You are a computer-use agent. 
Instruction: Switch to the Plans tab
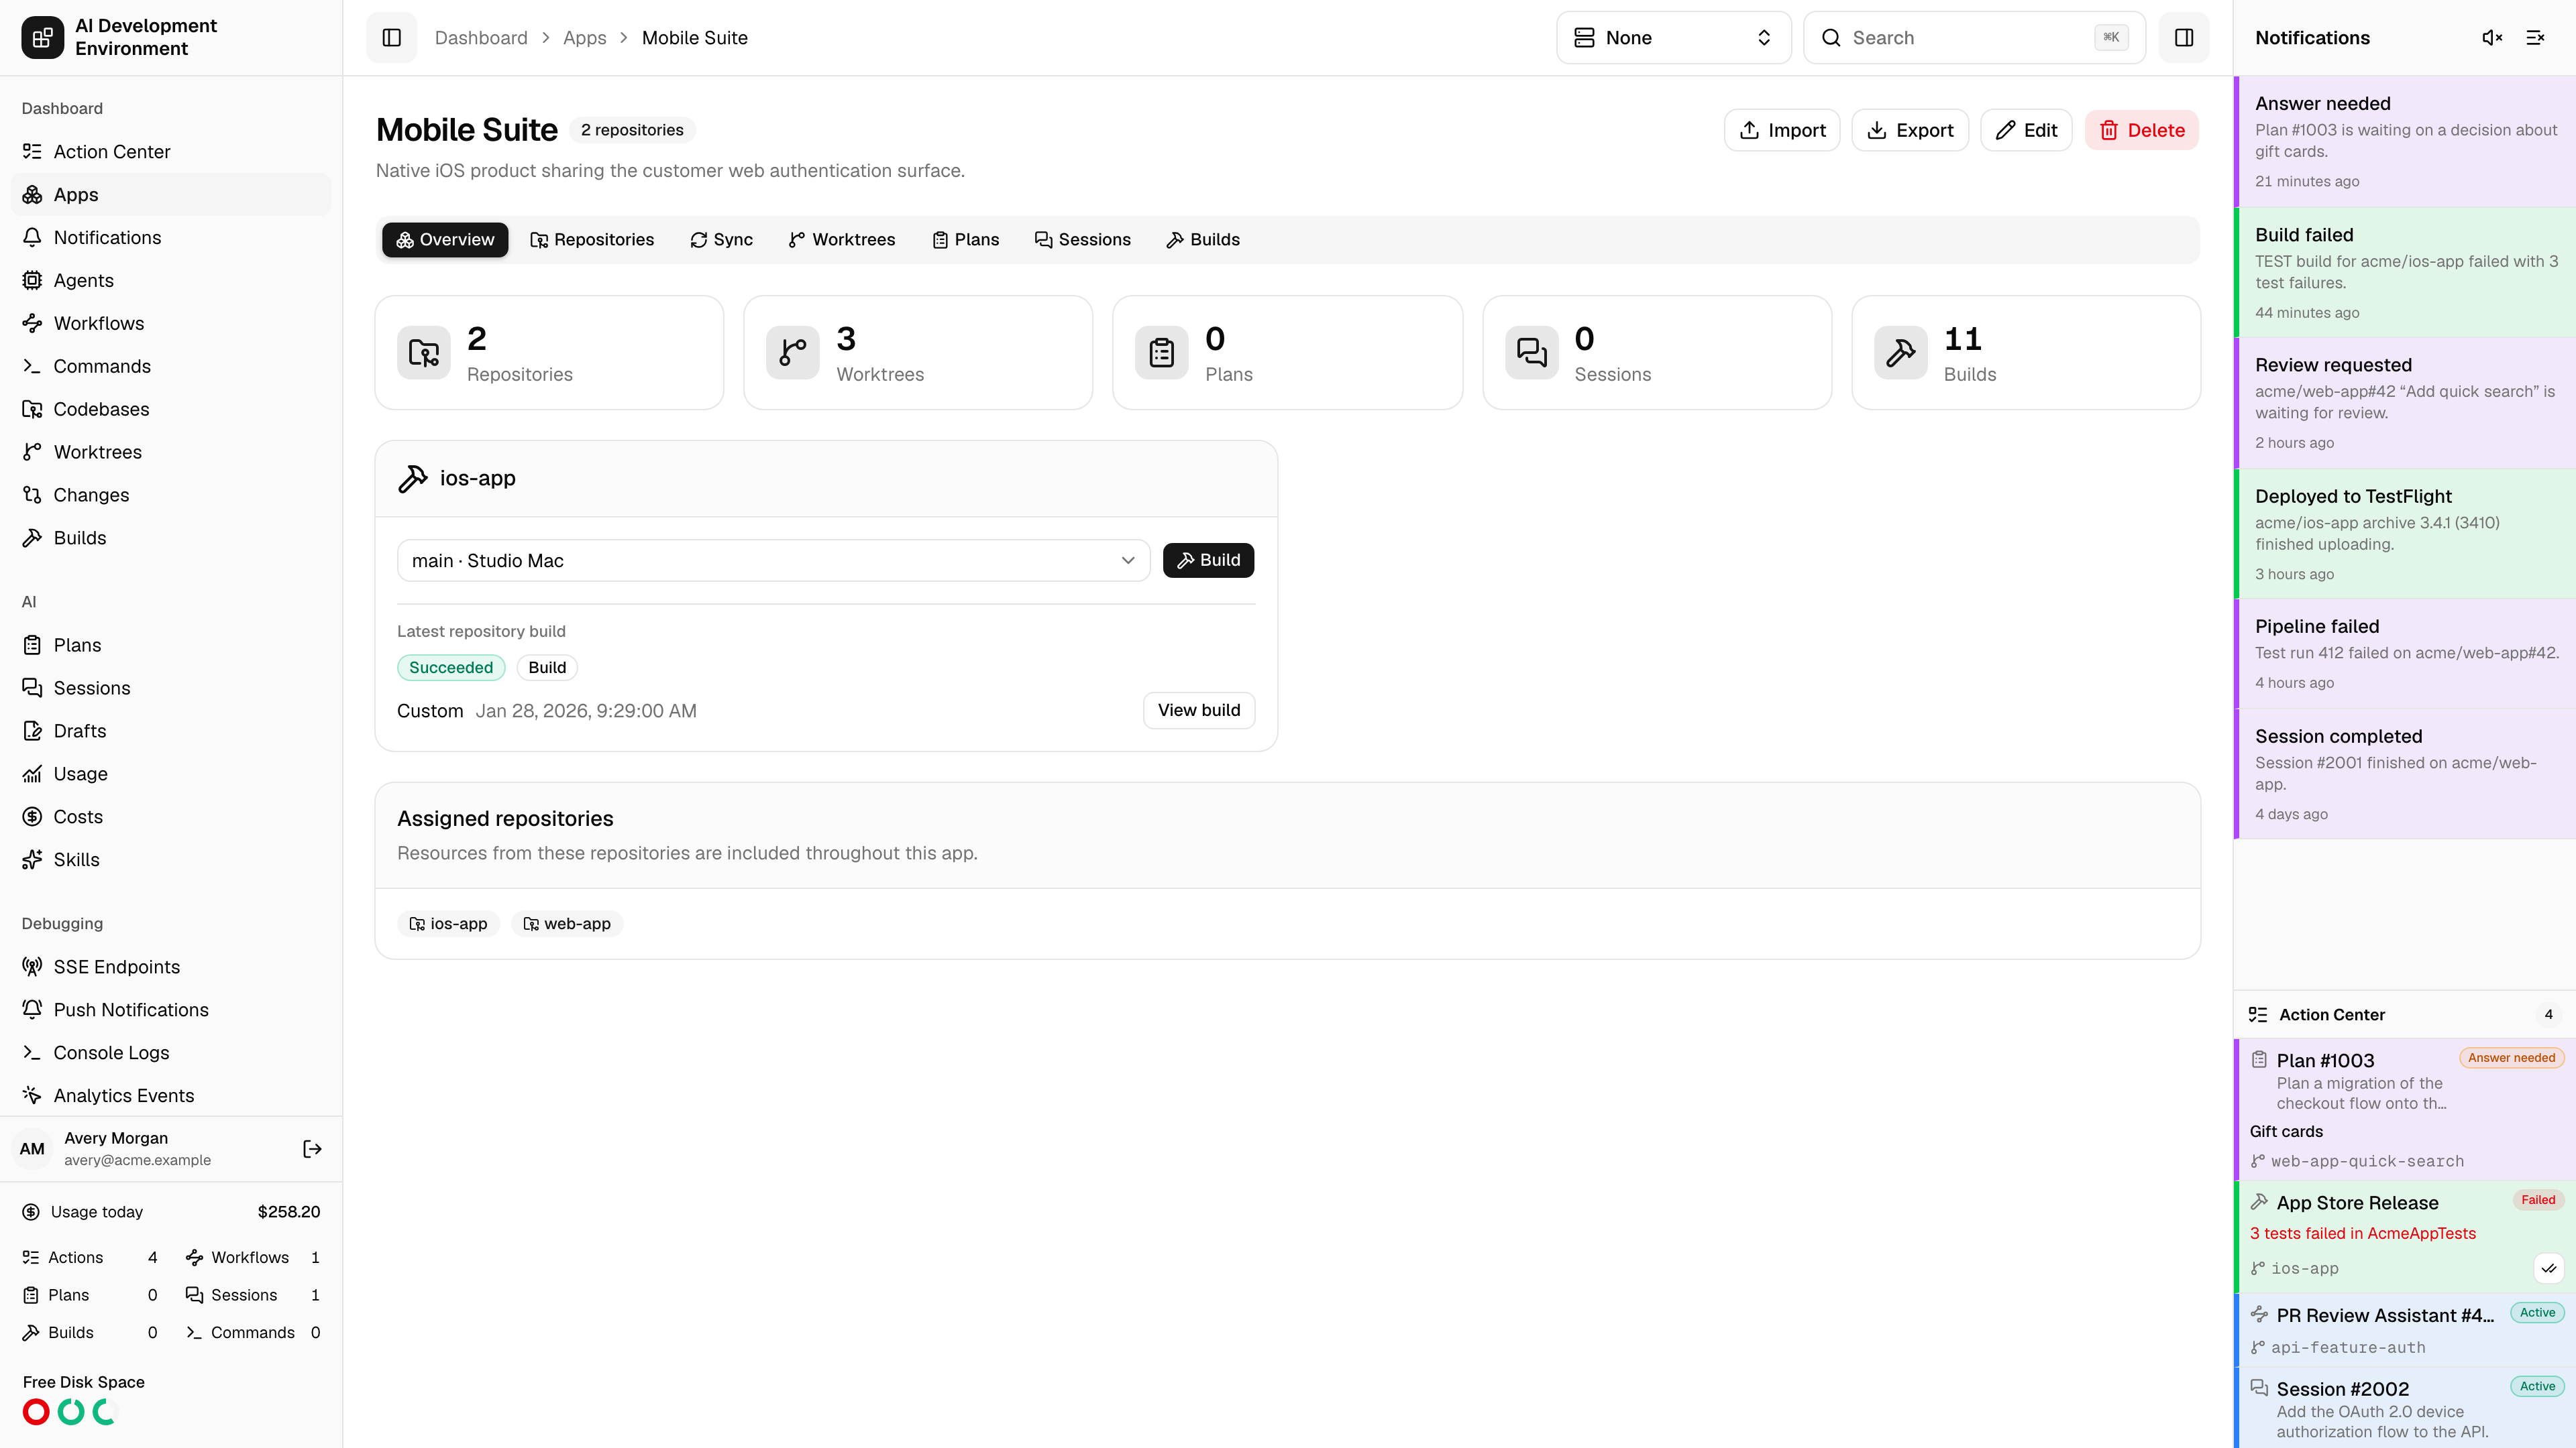pyautogui.click(x=966, y=240)
